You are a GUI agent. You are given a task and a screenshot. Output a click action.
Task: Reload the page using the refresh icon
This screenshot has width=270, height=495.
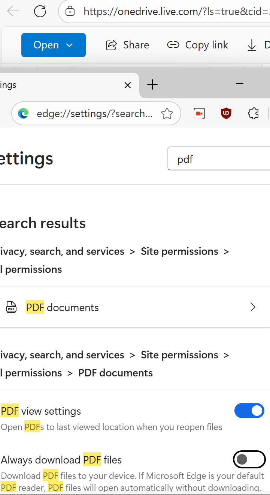40,11
